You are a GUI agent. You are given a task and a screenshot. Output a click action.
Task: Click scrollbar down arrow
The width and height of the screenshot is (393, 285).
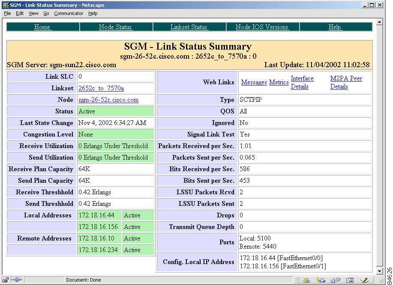[x=379, y=271]
